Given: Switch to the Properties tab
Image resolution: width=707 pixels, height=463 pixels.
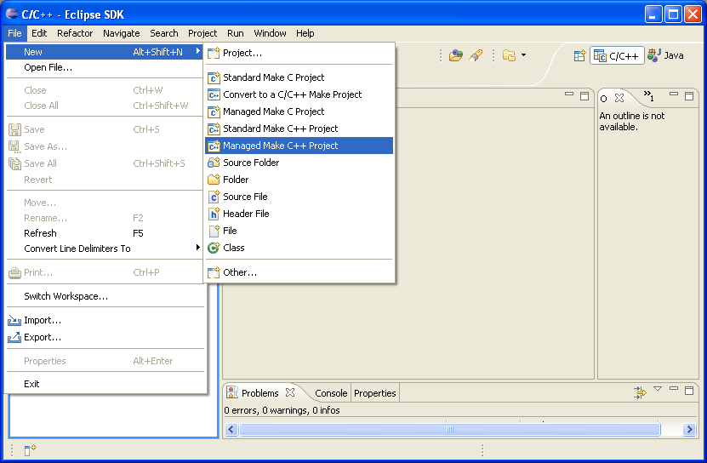Looking at the screenshot, I should point(374,393).
